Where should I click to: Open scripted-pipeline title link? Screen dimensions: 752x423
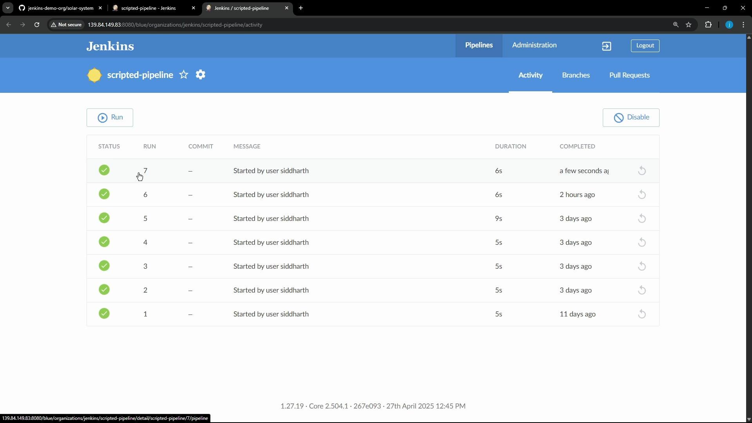(x=140, y=75)
